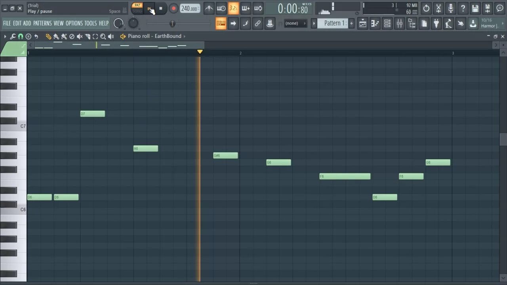The image size is (507, 285).
Task: Click the multilink to controllers knob icon
Action: [x=270, y=23]
